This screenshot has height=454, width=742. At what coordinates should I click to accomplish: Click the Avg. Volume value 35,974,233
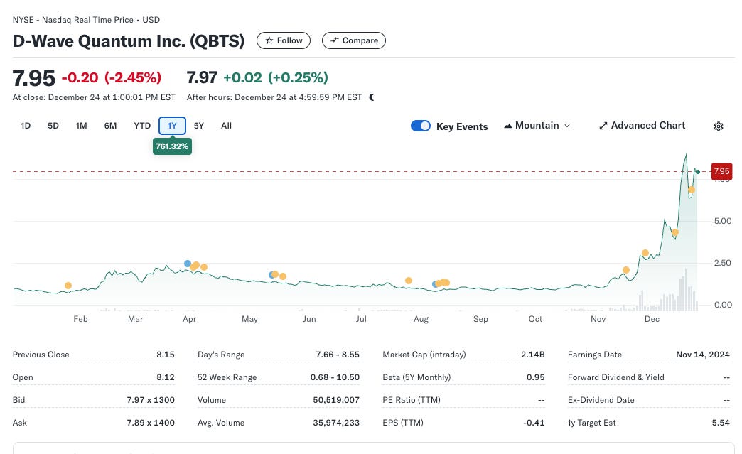pos(336,423)
